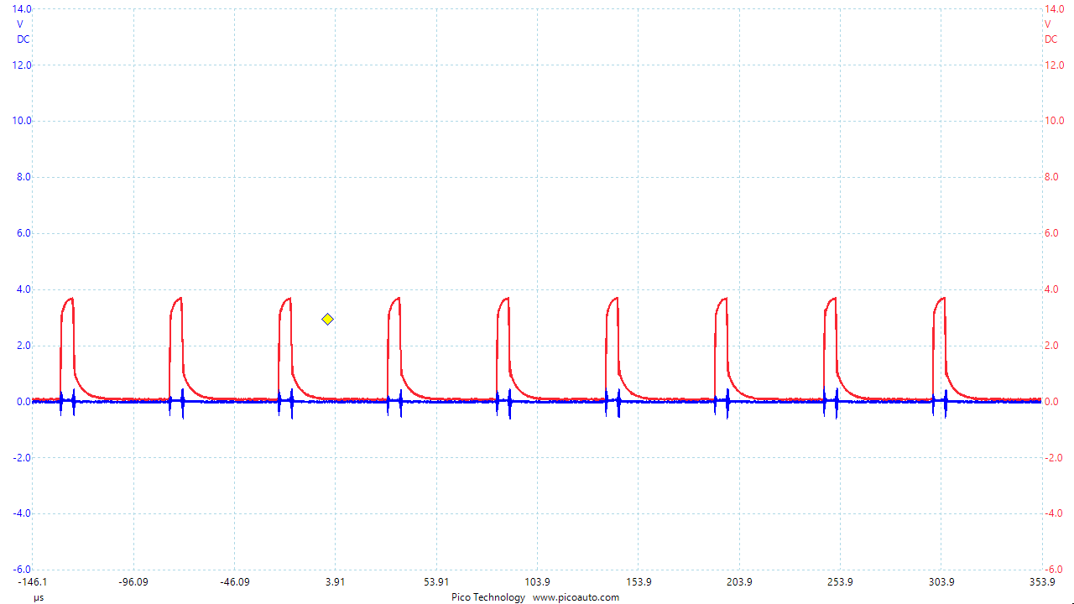Click the blue '10.0' axis label
1074x604 pixels.
pyautogui.click(x=21, y=121)
